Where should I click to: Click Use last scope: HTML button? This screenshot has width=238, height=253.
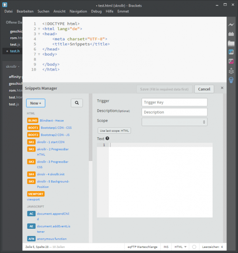point(114,130)
